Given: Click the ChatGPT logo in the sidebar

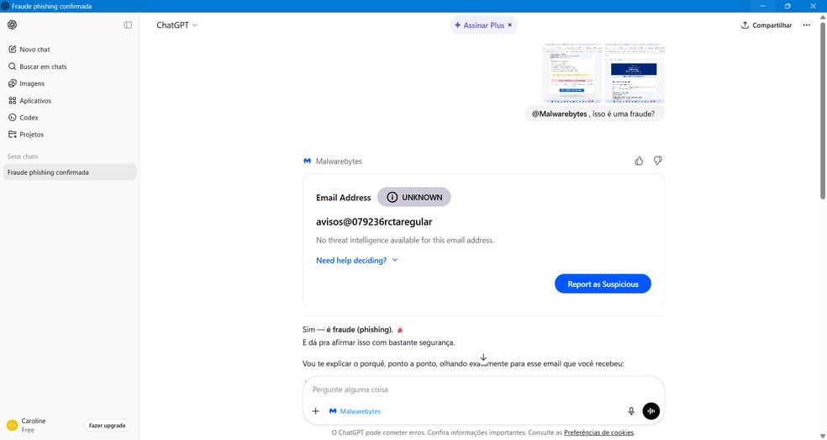Looking at the screenshot, I should click(12, 25).
